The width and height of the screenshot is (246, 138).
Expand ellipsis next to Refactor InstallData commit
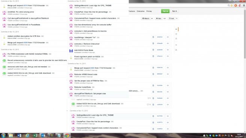(93, 87)
